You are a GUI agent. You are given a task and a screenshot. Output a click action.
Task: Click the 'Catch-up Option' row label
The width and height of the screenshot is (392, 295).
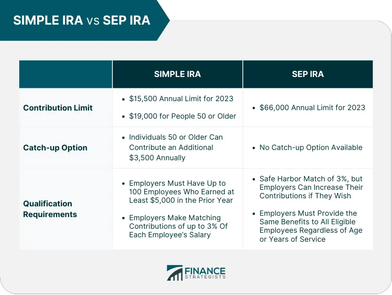pos(55,148)
